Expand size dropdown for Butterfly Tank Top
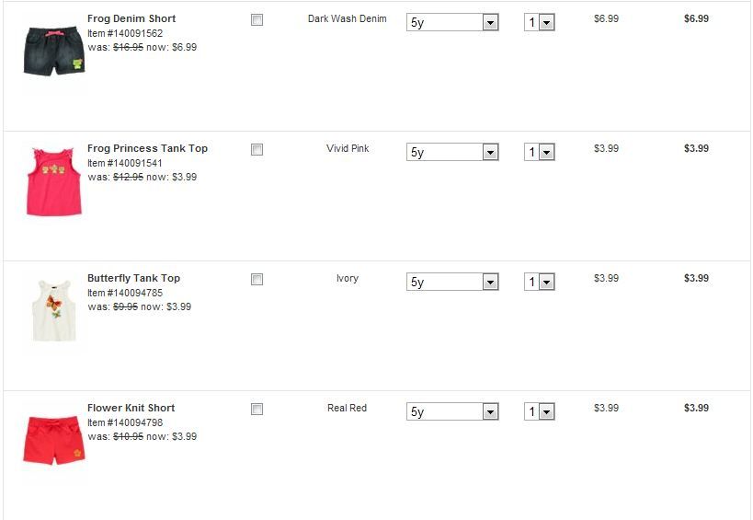 pyautogui.click(x=452, y=282)
